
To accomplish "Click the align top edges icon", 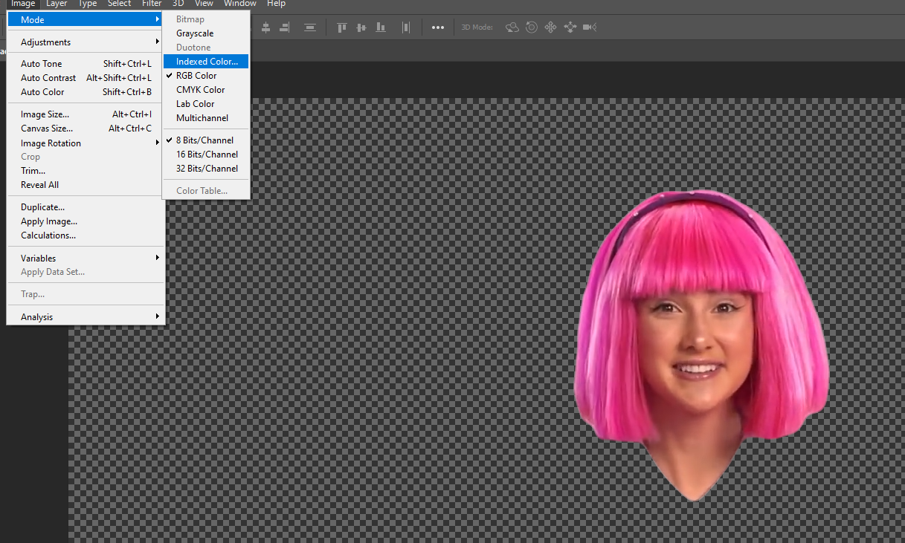I will point(342,27).
